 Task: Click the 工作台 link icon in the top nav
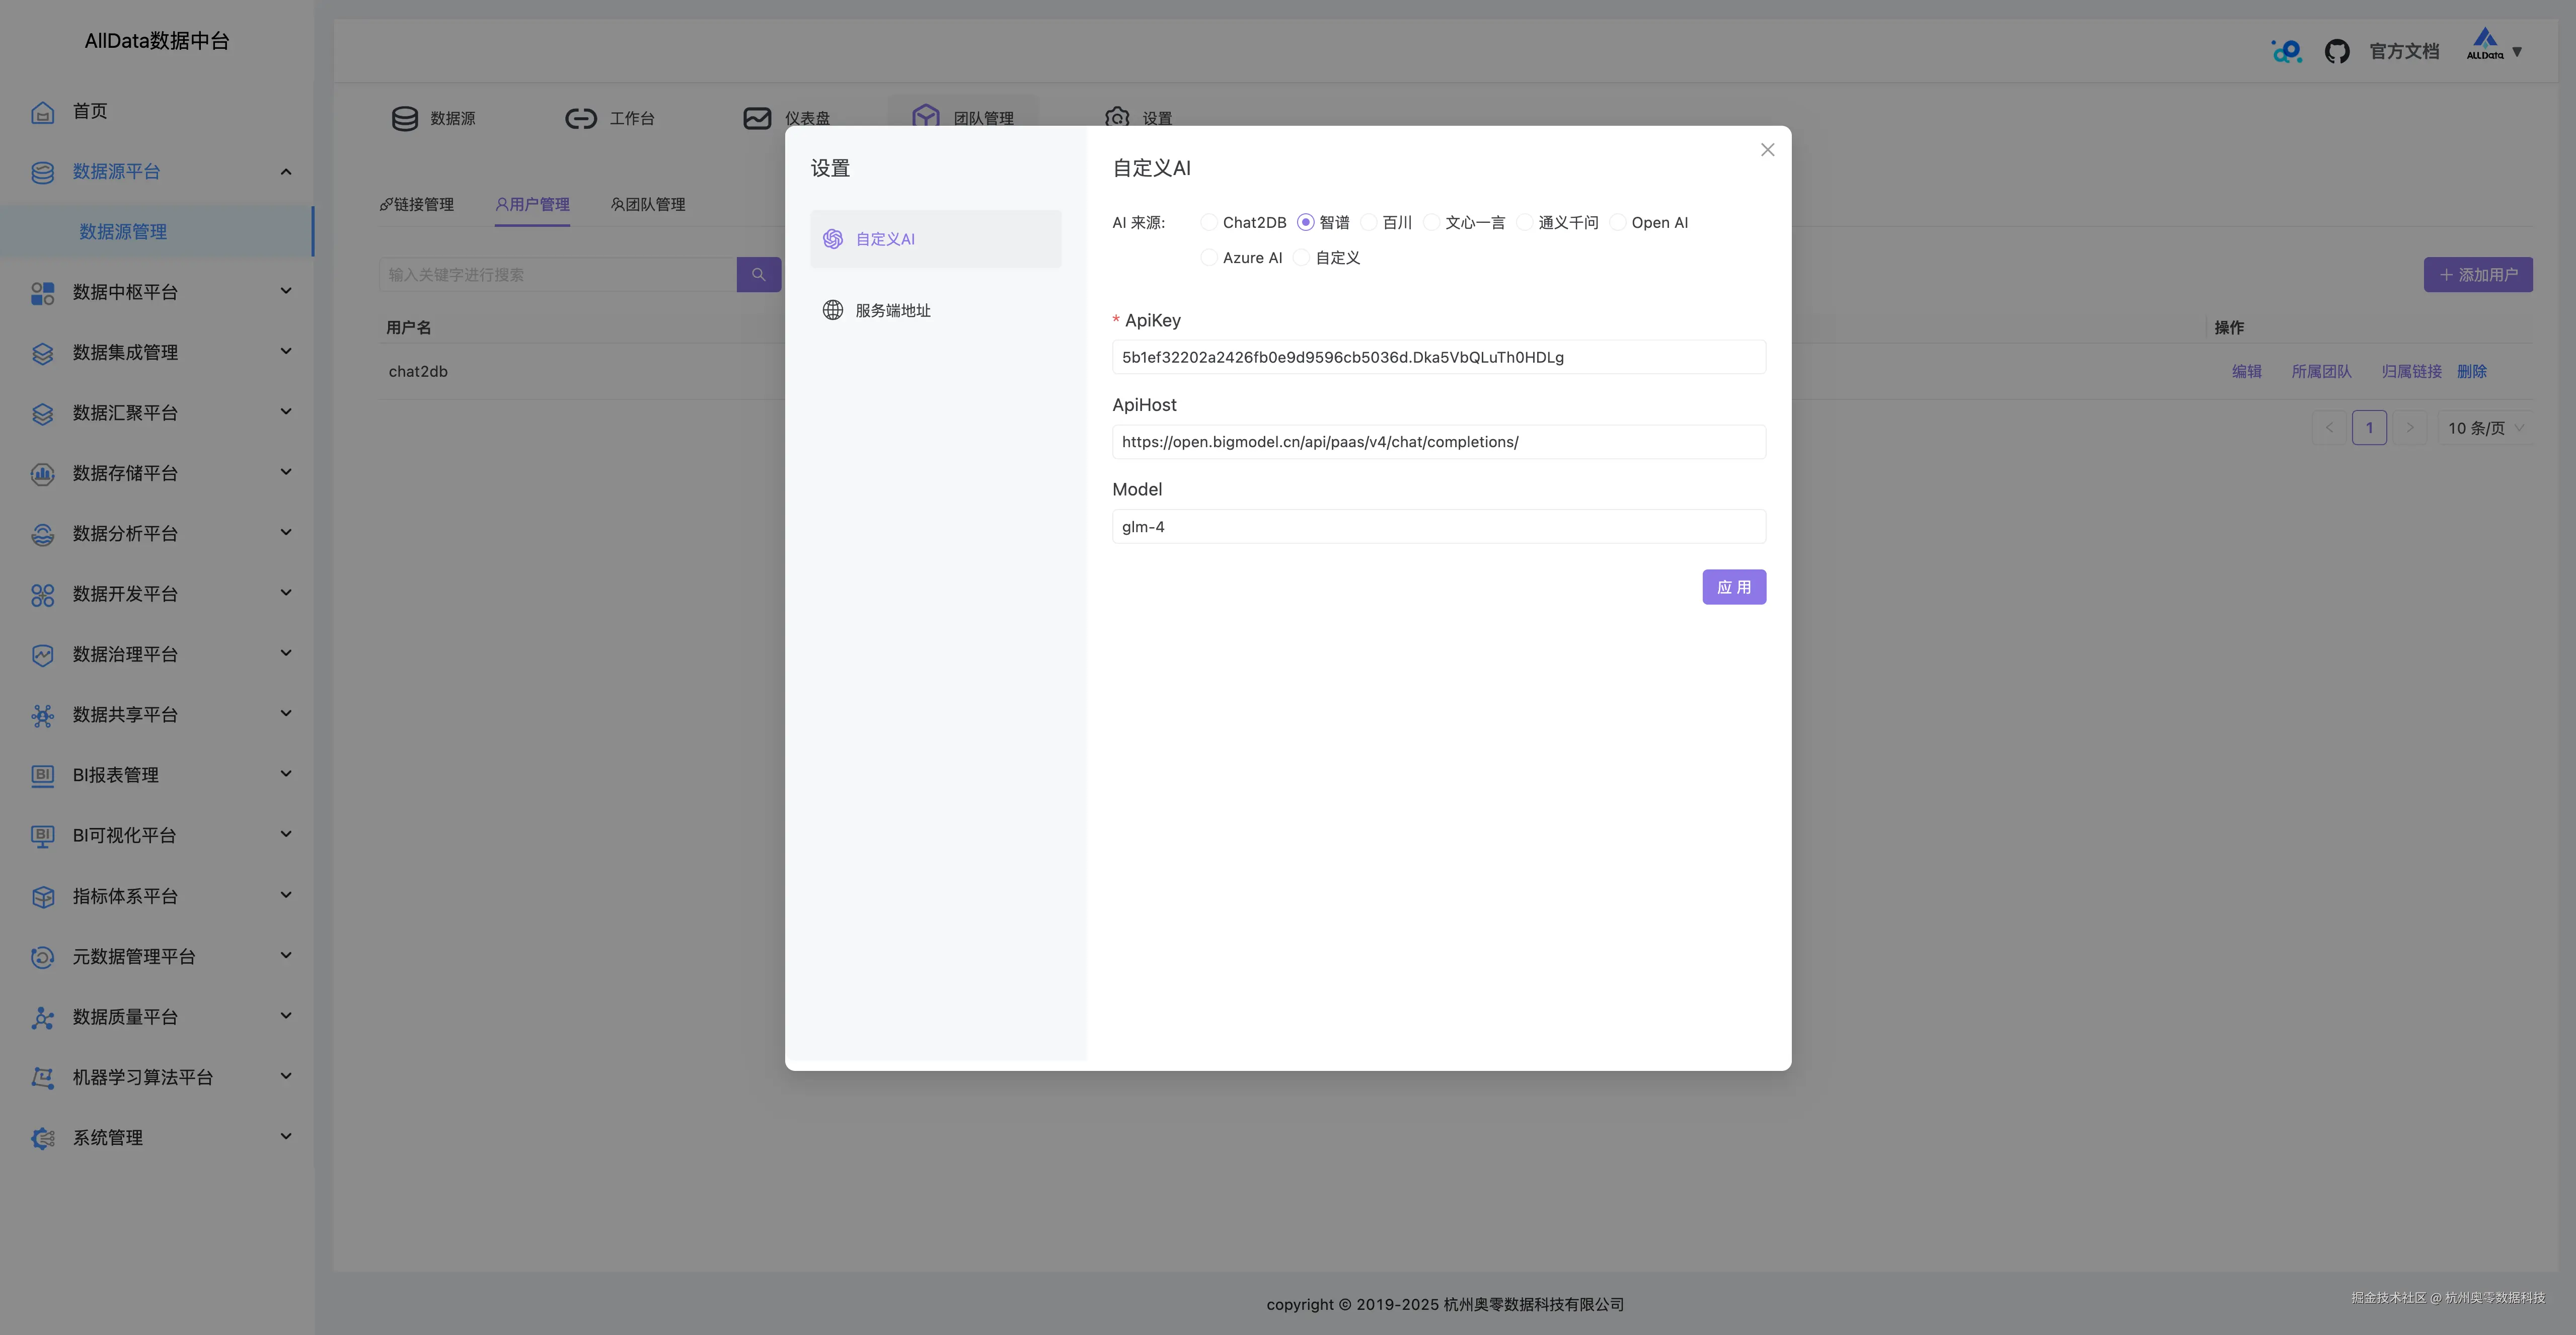click(x=580, y=119)
